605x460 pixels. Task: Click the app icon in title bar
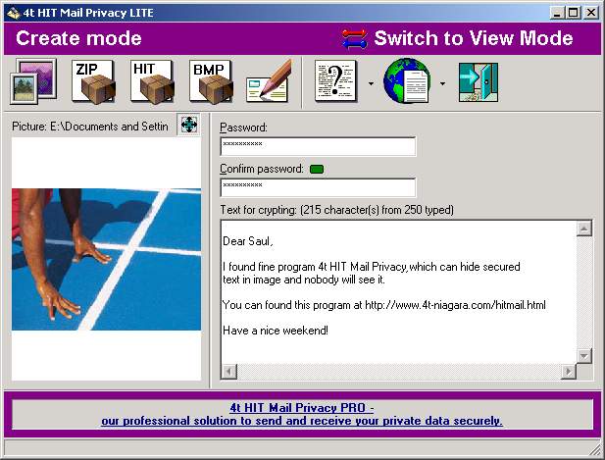[13, 13]
